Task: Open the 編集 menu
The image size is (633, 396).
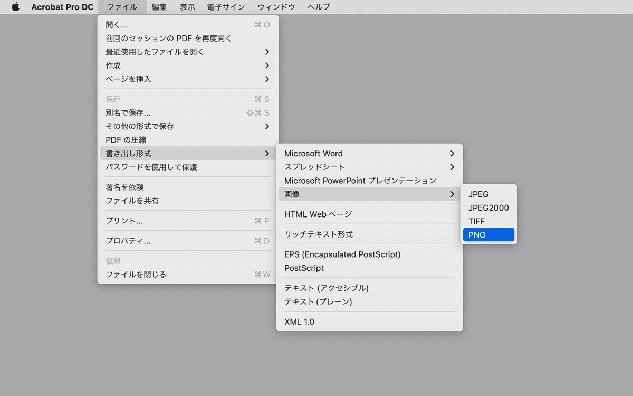Action: click(159, 7)
